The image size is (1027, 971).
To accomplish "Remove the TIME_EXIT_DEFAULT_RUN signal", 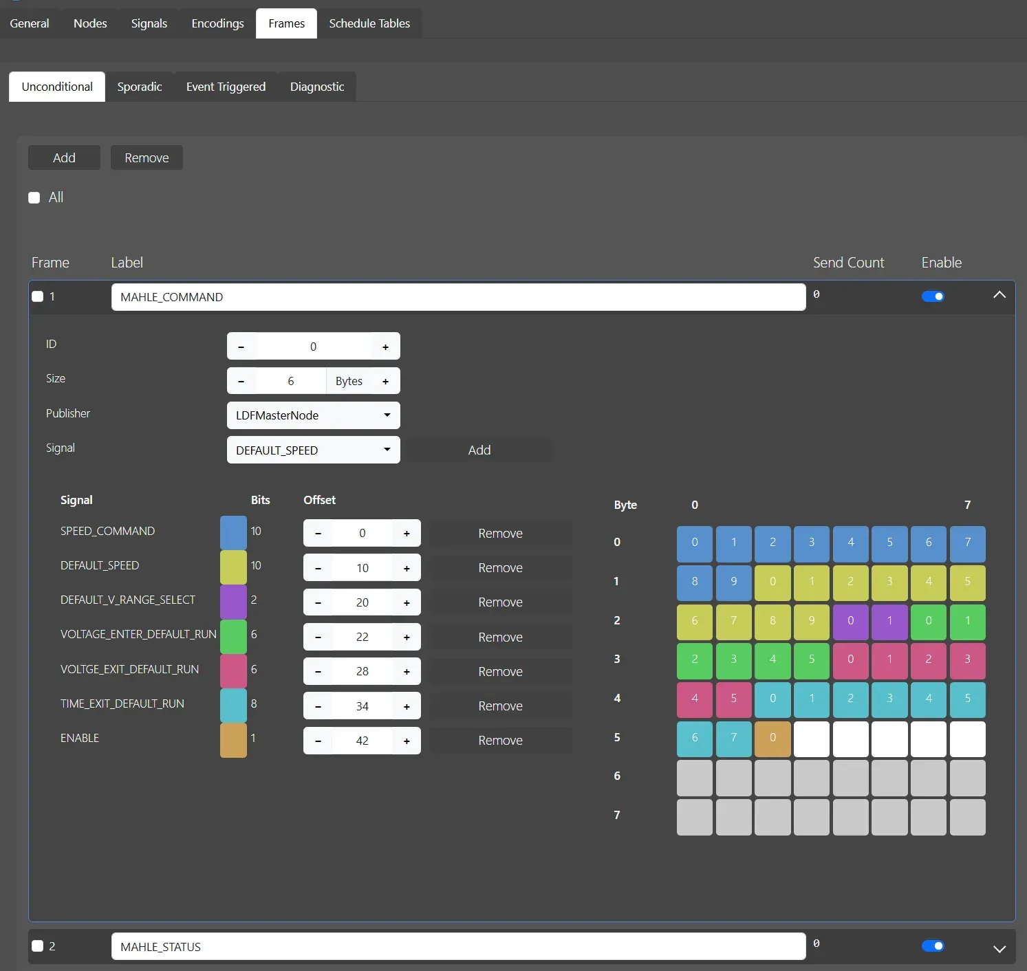I will (501, 706).
